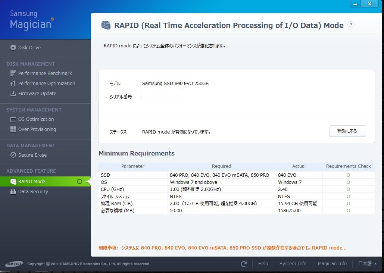Image resolution: width=384 pixels, height=273 pixels.
Task: Click the OS parameter row label
Action: tap(104, 182)
